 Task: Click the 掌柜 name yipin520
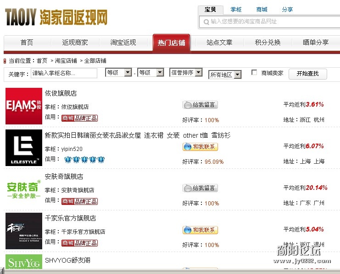[72, 149]
